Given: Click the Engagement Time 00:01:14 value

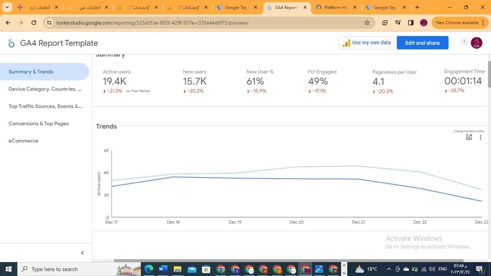Looking at the screenshot, I should 463,81.
